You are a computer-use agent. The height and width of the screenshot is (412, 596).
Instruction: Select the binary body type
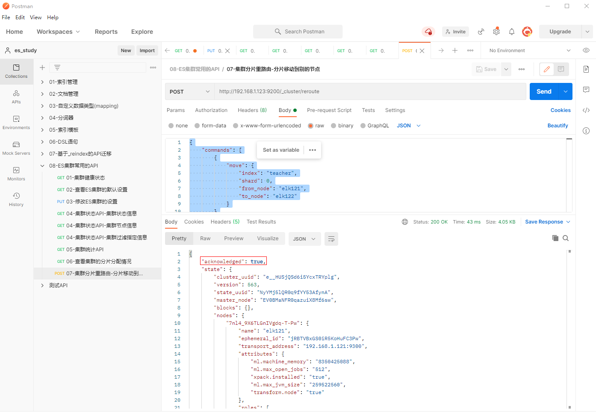click(333, 126)
